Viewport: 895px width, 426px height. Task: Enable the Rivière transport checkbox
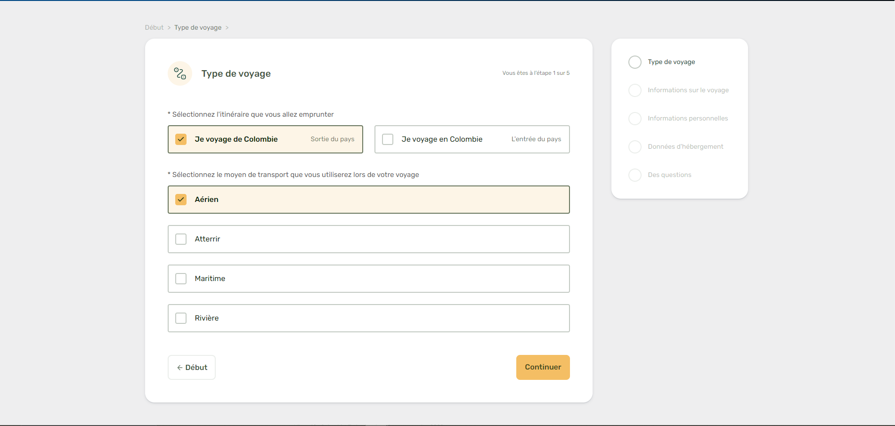[x=181, y=318]
